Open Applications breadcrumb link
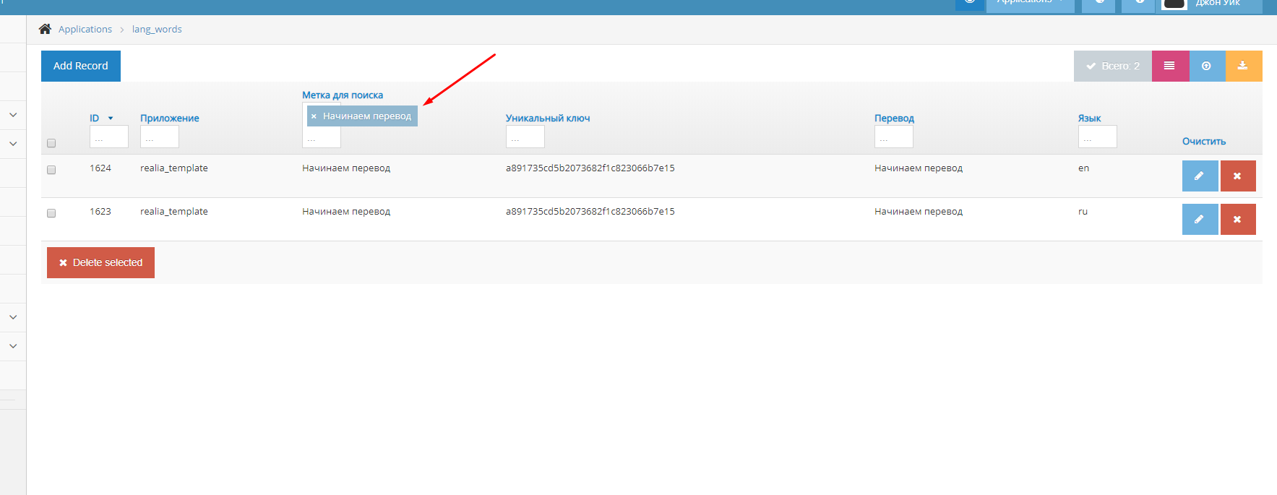 (85, 29)
